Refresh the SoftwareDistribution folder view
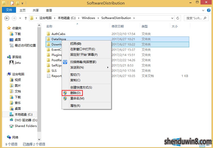 point(178,18)
